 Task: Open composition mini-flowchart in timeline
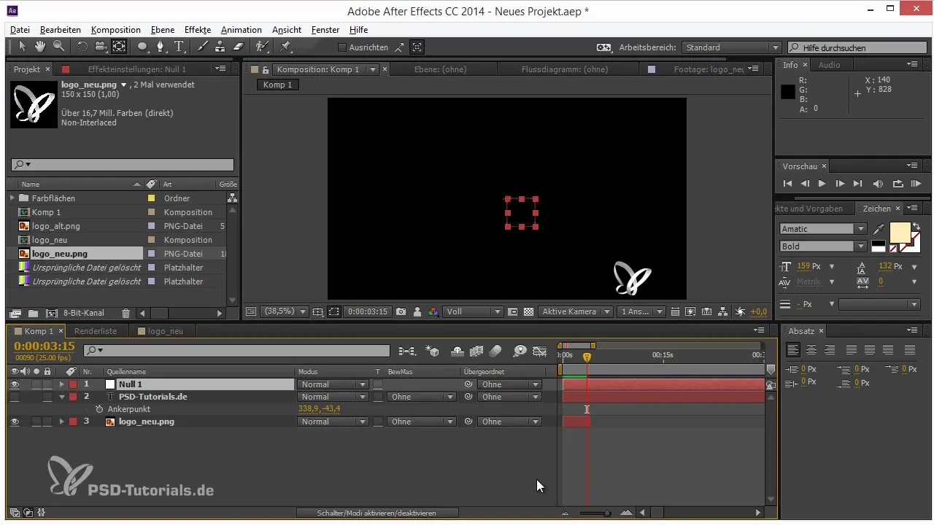pos(406,351)
